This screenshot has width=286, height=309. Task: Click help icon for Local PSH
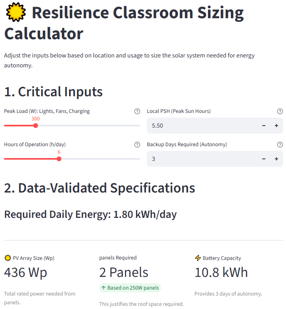[x=280, y=111]
